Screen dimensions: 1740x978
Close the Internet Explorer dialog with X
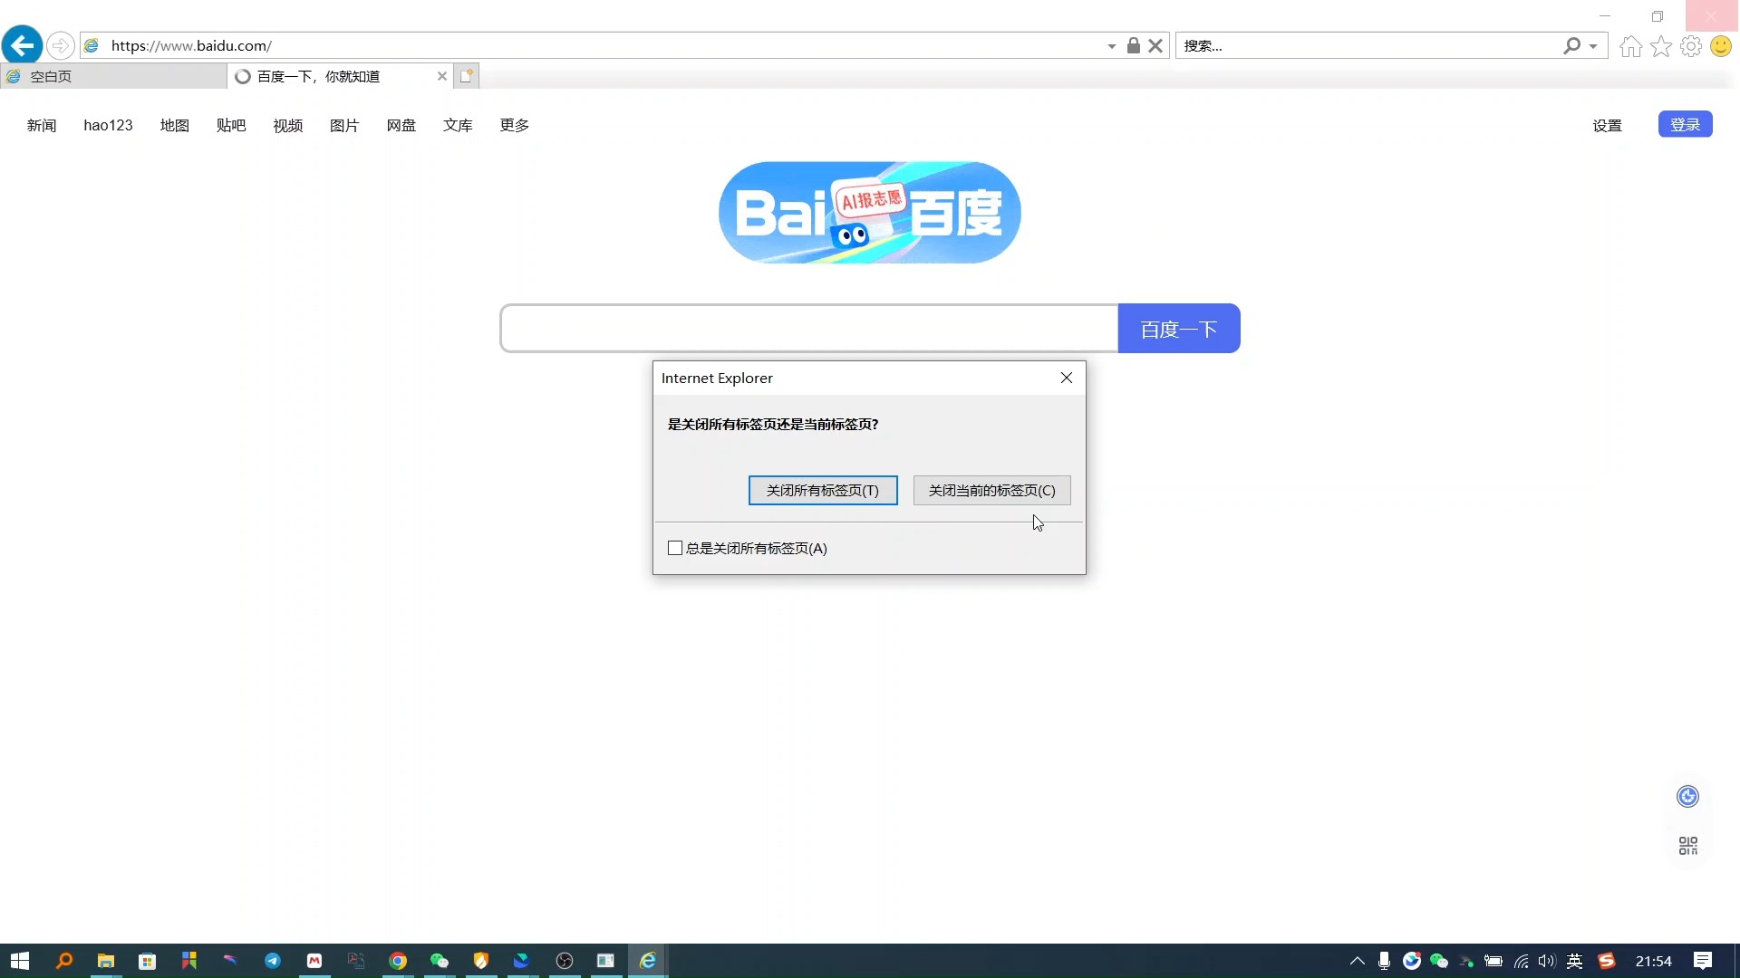(1067, 378)
